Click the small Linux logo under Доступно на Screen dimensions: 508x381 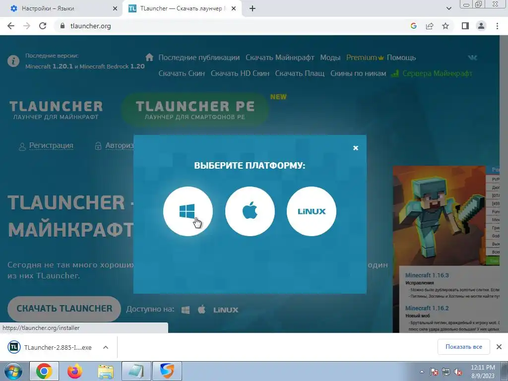click(x=226, y=310)
